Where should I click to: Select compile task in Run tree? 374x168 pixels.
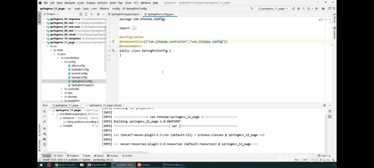click(67, 126)
